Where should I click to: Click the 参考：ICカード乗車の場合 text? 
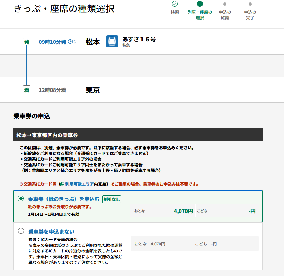point(53,240)
